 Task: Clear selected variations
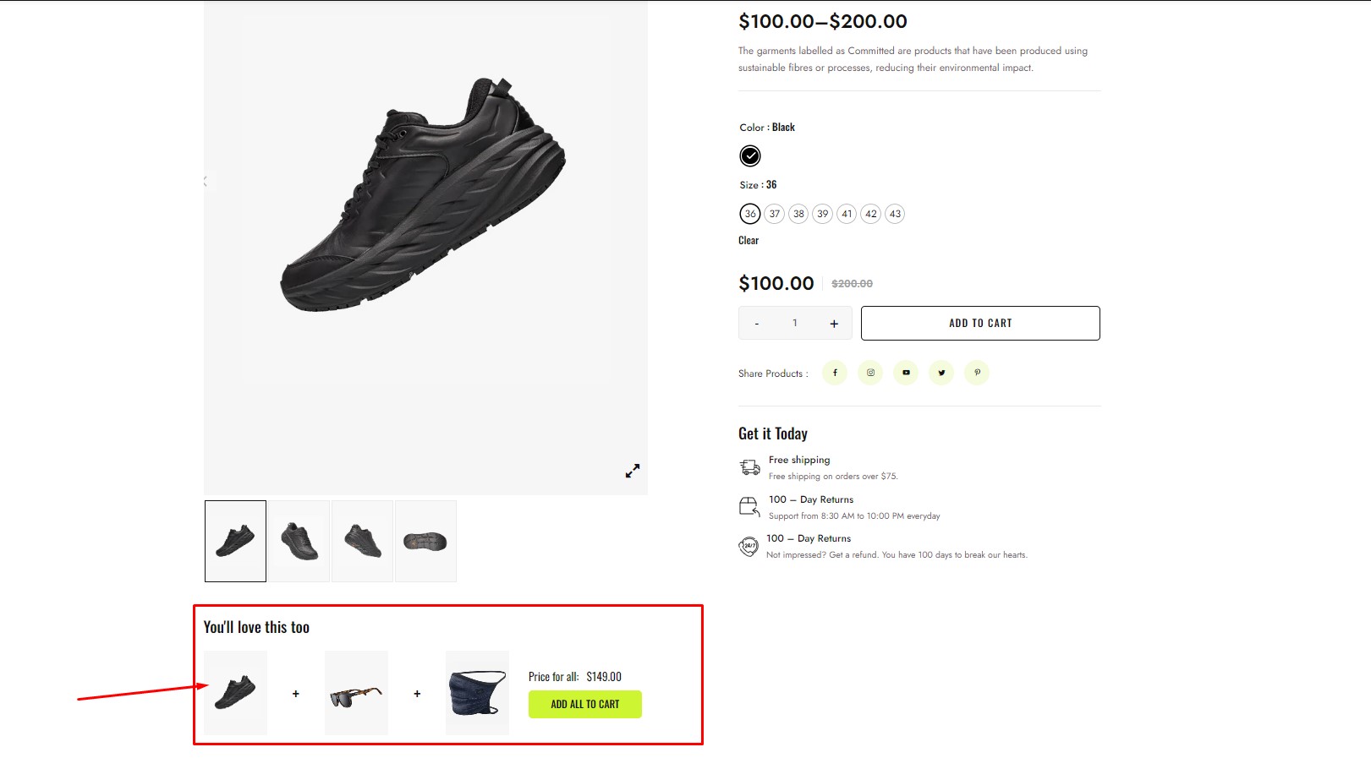tap(749, 241)
